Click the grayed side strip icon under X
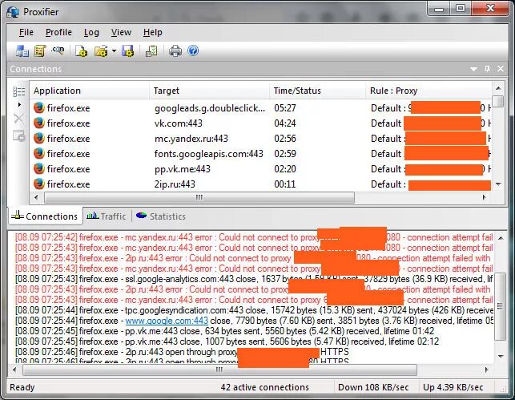The image size is (515, 400). click(18, 135)
